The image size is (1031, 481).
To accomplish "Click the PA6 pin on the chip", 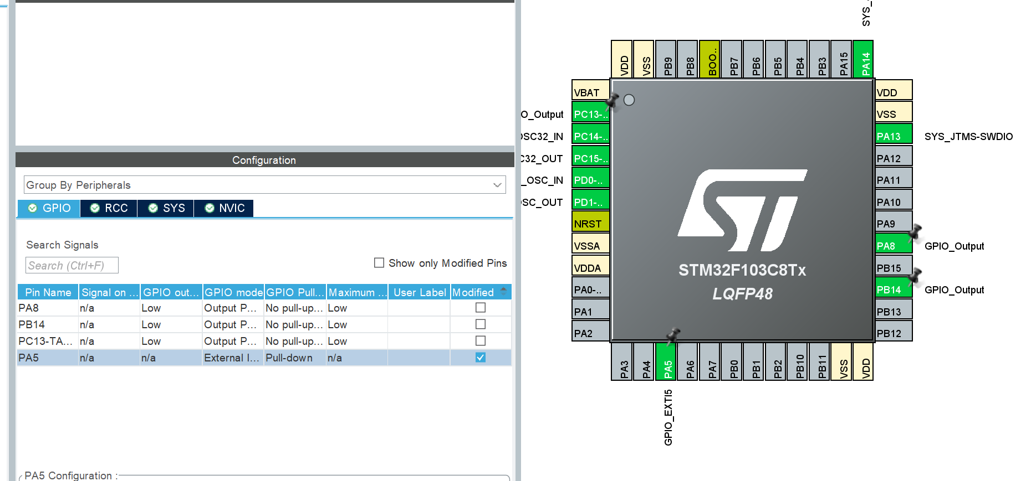I will pyautogui.click(x=688, y=362).
